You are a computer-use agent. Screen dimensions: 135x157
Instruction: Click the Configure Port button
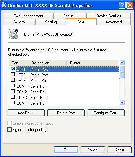106,113
